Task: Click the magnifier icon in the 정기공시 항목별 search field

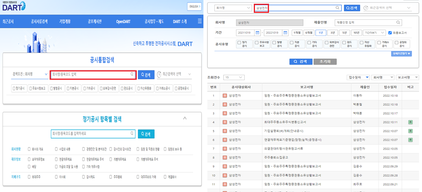Action: [x=132, y=133]
